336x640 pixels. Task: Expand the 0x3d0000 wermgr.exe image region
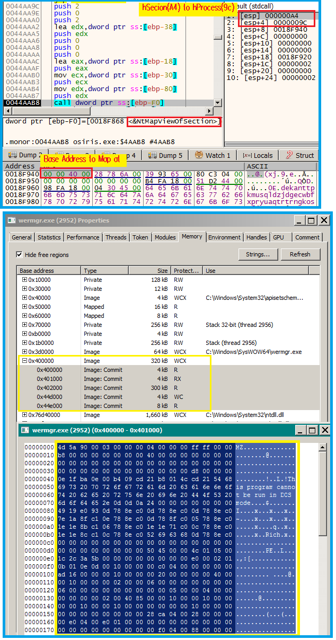[x=24, y=352]
